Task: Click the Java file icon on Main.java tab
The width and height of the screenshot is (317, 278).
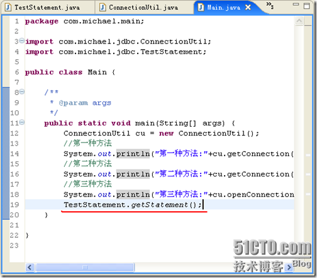Action: tap(201, 8)
